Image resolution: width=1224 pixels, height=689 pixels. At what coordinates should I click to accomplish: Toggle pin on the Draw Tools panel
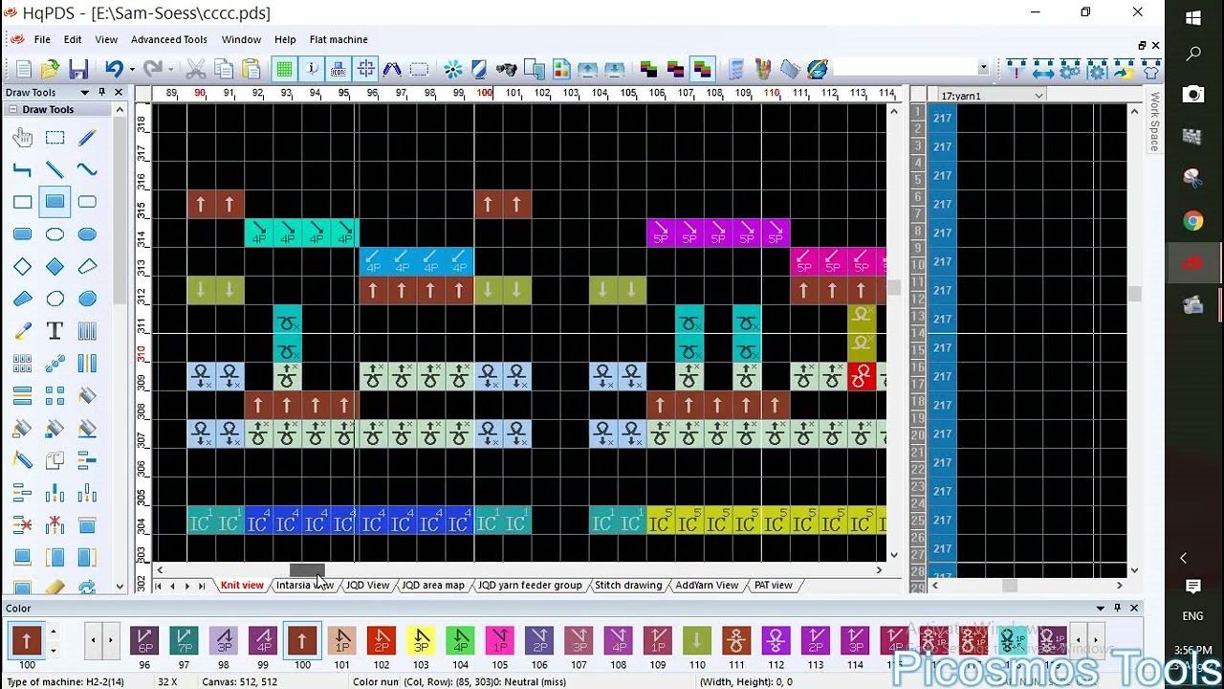[101, 92]
